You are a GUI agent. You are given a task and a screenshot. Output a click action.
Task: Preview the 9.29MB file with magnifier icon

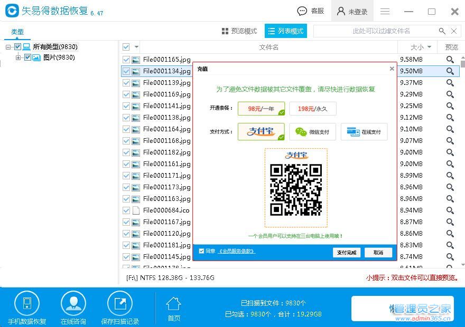point(450,94)
